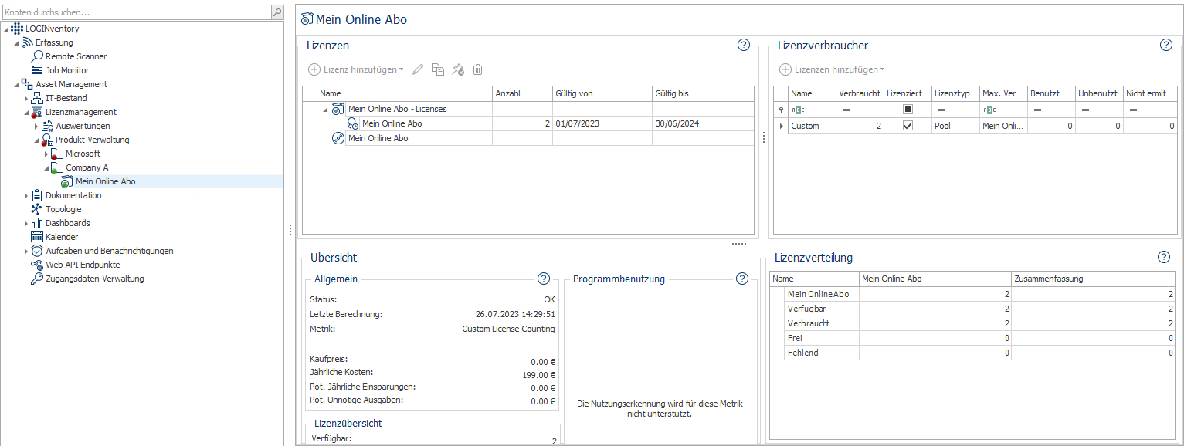
Task: Click the magnifier icon in the node search box
Action: (x=277, y=12)
